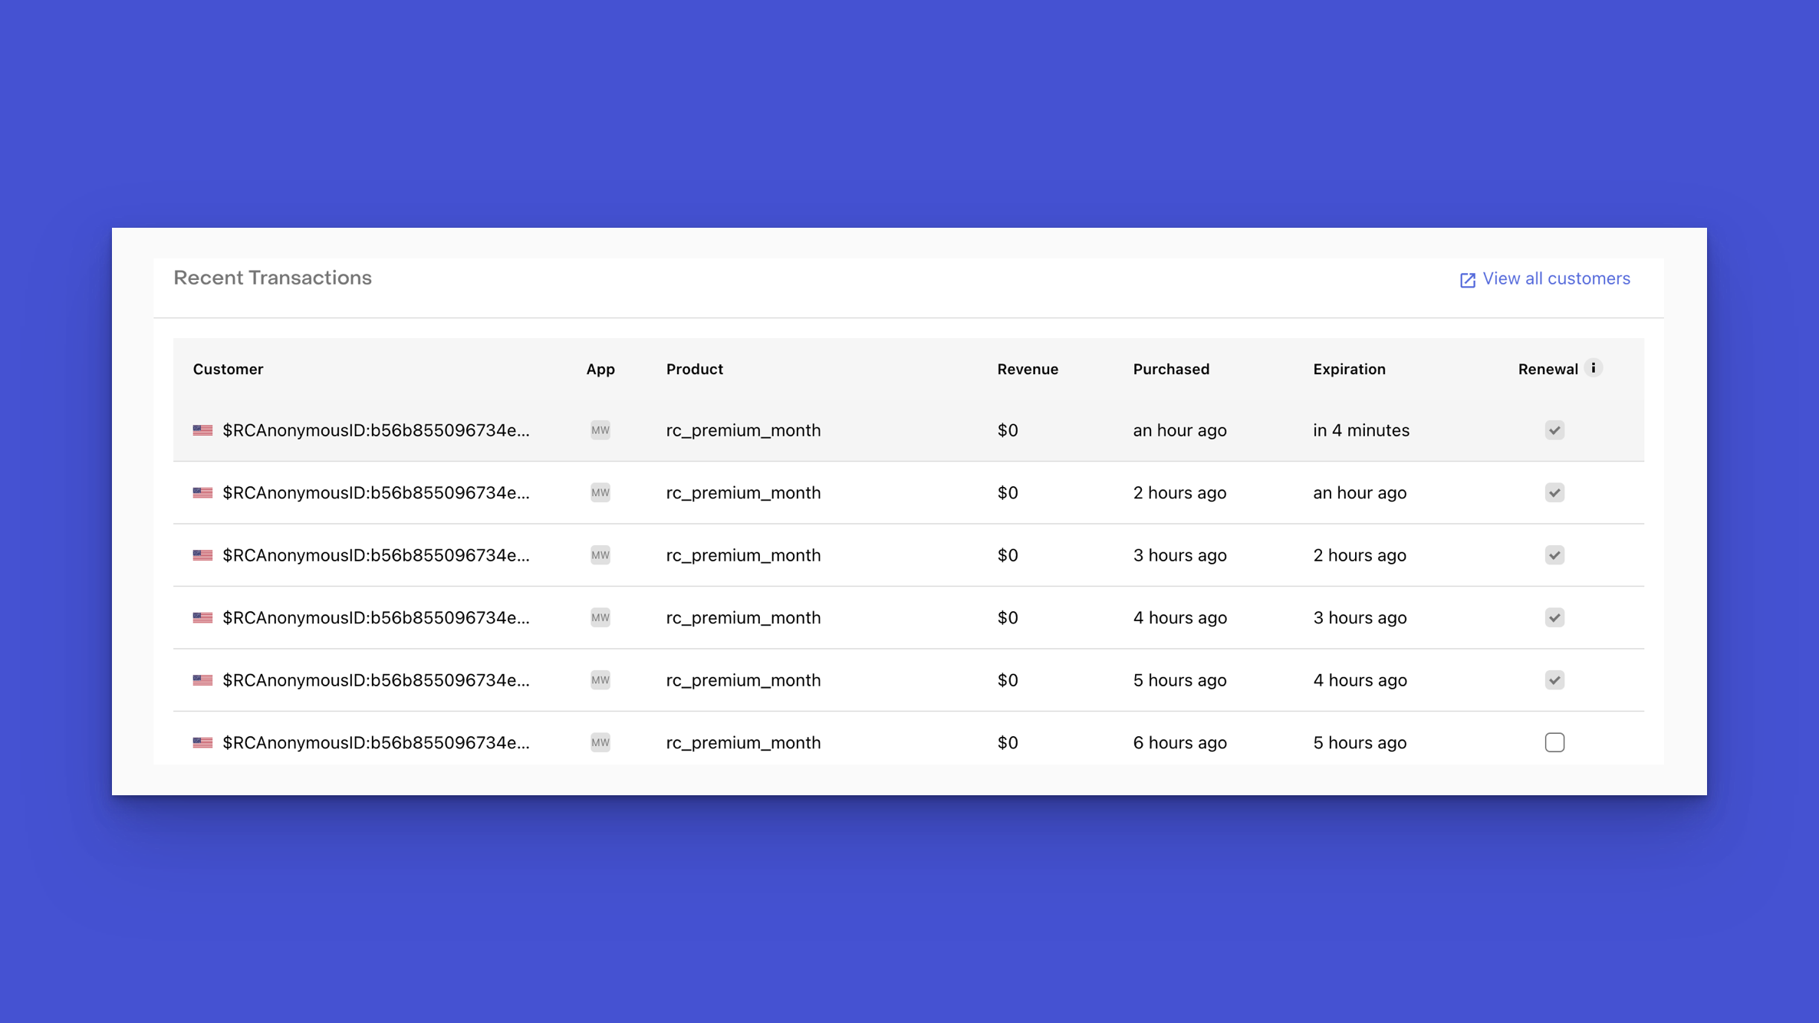The width and height of the screenshot is (1819, 1023).
Task: Open the View all customers link
Action: click(1545, 279)
